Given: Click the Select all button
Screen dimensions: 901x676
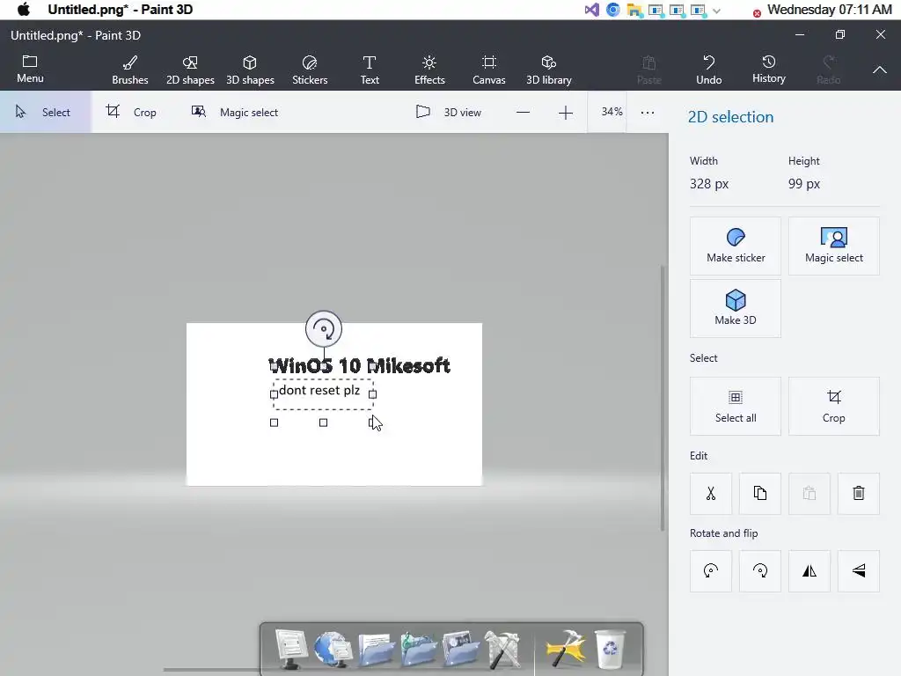Looking at the screenshot, I should coord(736,406).
